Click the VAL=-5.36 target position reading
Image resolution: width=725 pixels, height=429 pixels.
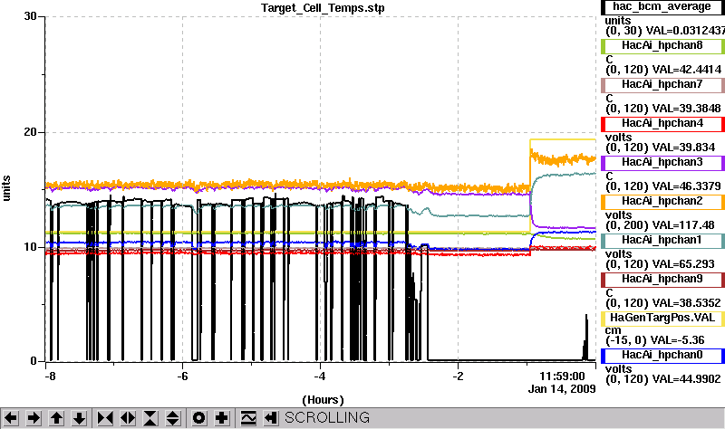coord(677,340)
